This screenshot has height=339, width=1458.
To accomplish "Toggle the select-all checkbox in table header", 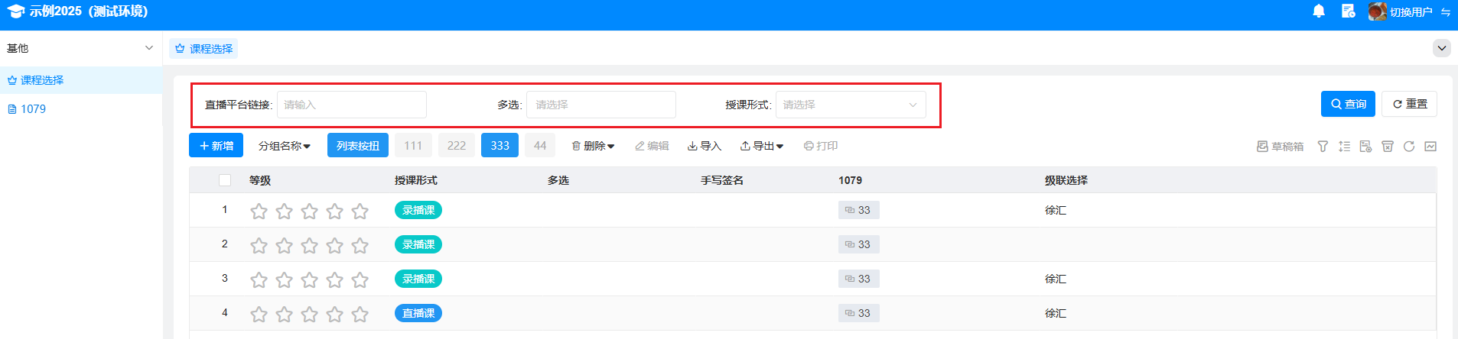I will point(225,180).
